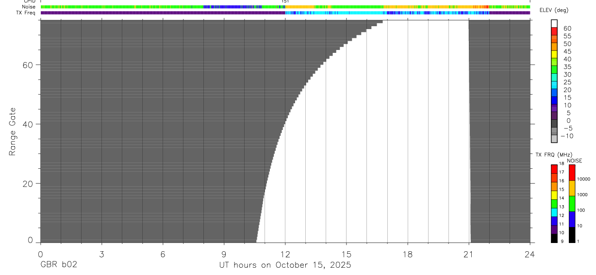Click the yellow 14–15 MHz TX FRQ swatch

pyautogui.click(x=554, y=194)
